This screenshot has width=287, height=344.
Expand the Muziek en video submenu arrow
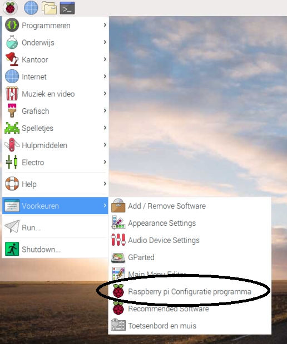click(x=105, y=93)
